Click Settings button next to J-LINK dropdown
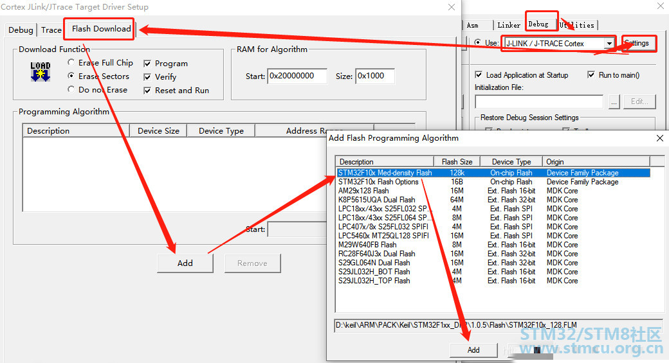The height and width of the screenshot is (363, 669). [x=638, y=43]
